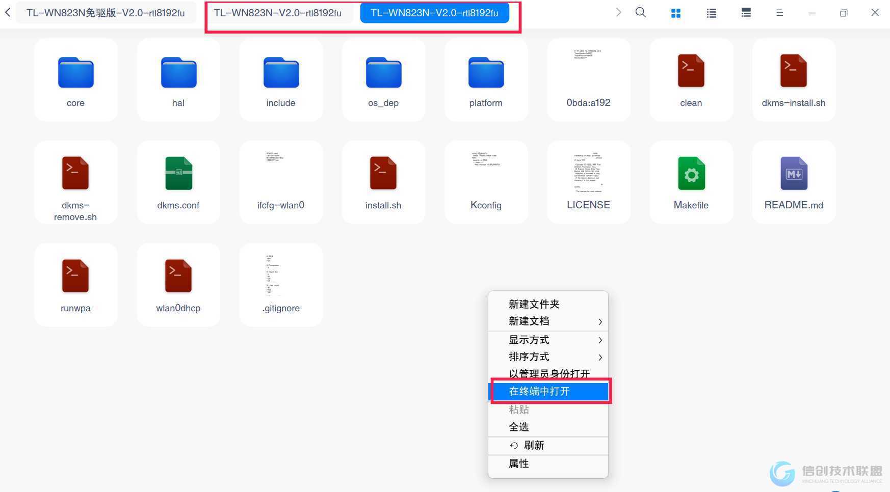Image resolution: width=890 pixels, height=492 pixels.
Task: Click the platform folder name label
Action: click(x=486, y=103)
